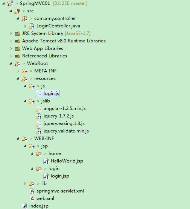Collapse the home folder node

coord(32,154)
